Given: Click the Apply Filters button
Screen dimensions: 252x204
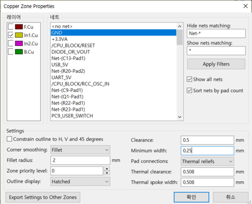Looking at the screenshot, I should [216, 64].
